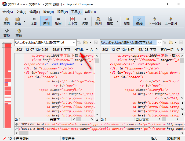This screenshot has width=185, height=141.
Task: Click the 15 个差异部分 status text
Action: click(x=19, y=138)
